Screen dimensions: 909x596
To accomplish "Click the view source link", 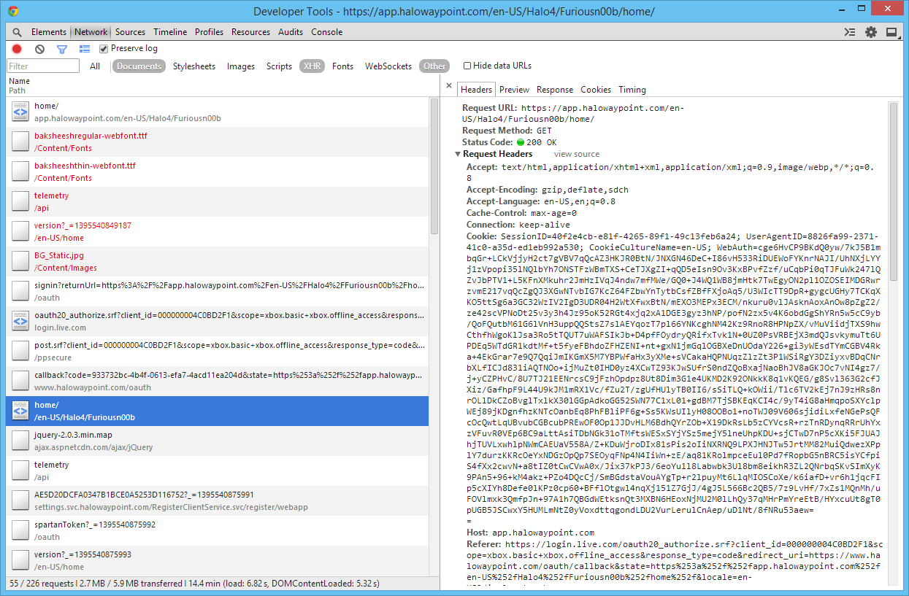I will pyautogui.click(x=577, y=155).
